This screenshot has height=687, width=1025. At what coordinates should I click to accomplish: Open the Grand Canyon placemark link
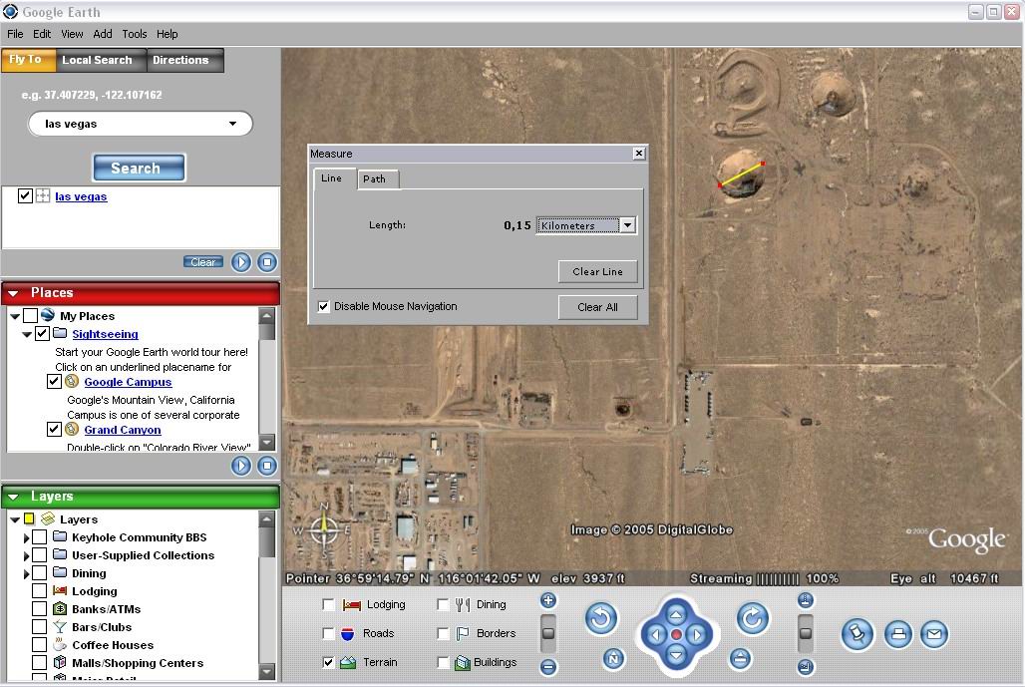point(123,430)
